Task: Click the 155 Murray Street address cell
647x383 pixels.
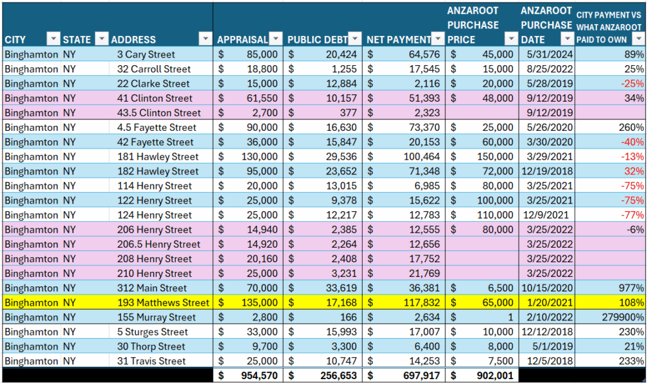Action: (156, 317)
